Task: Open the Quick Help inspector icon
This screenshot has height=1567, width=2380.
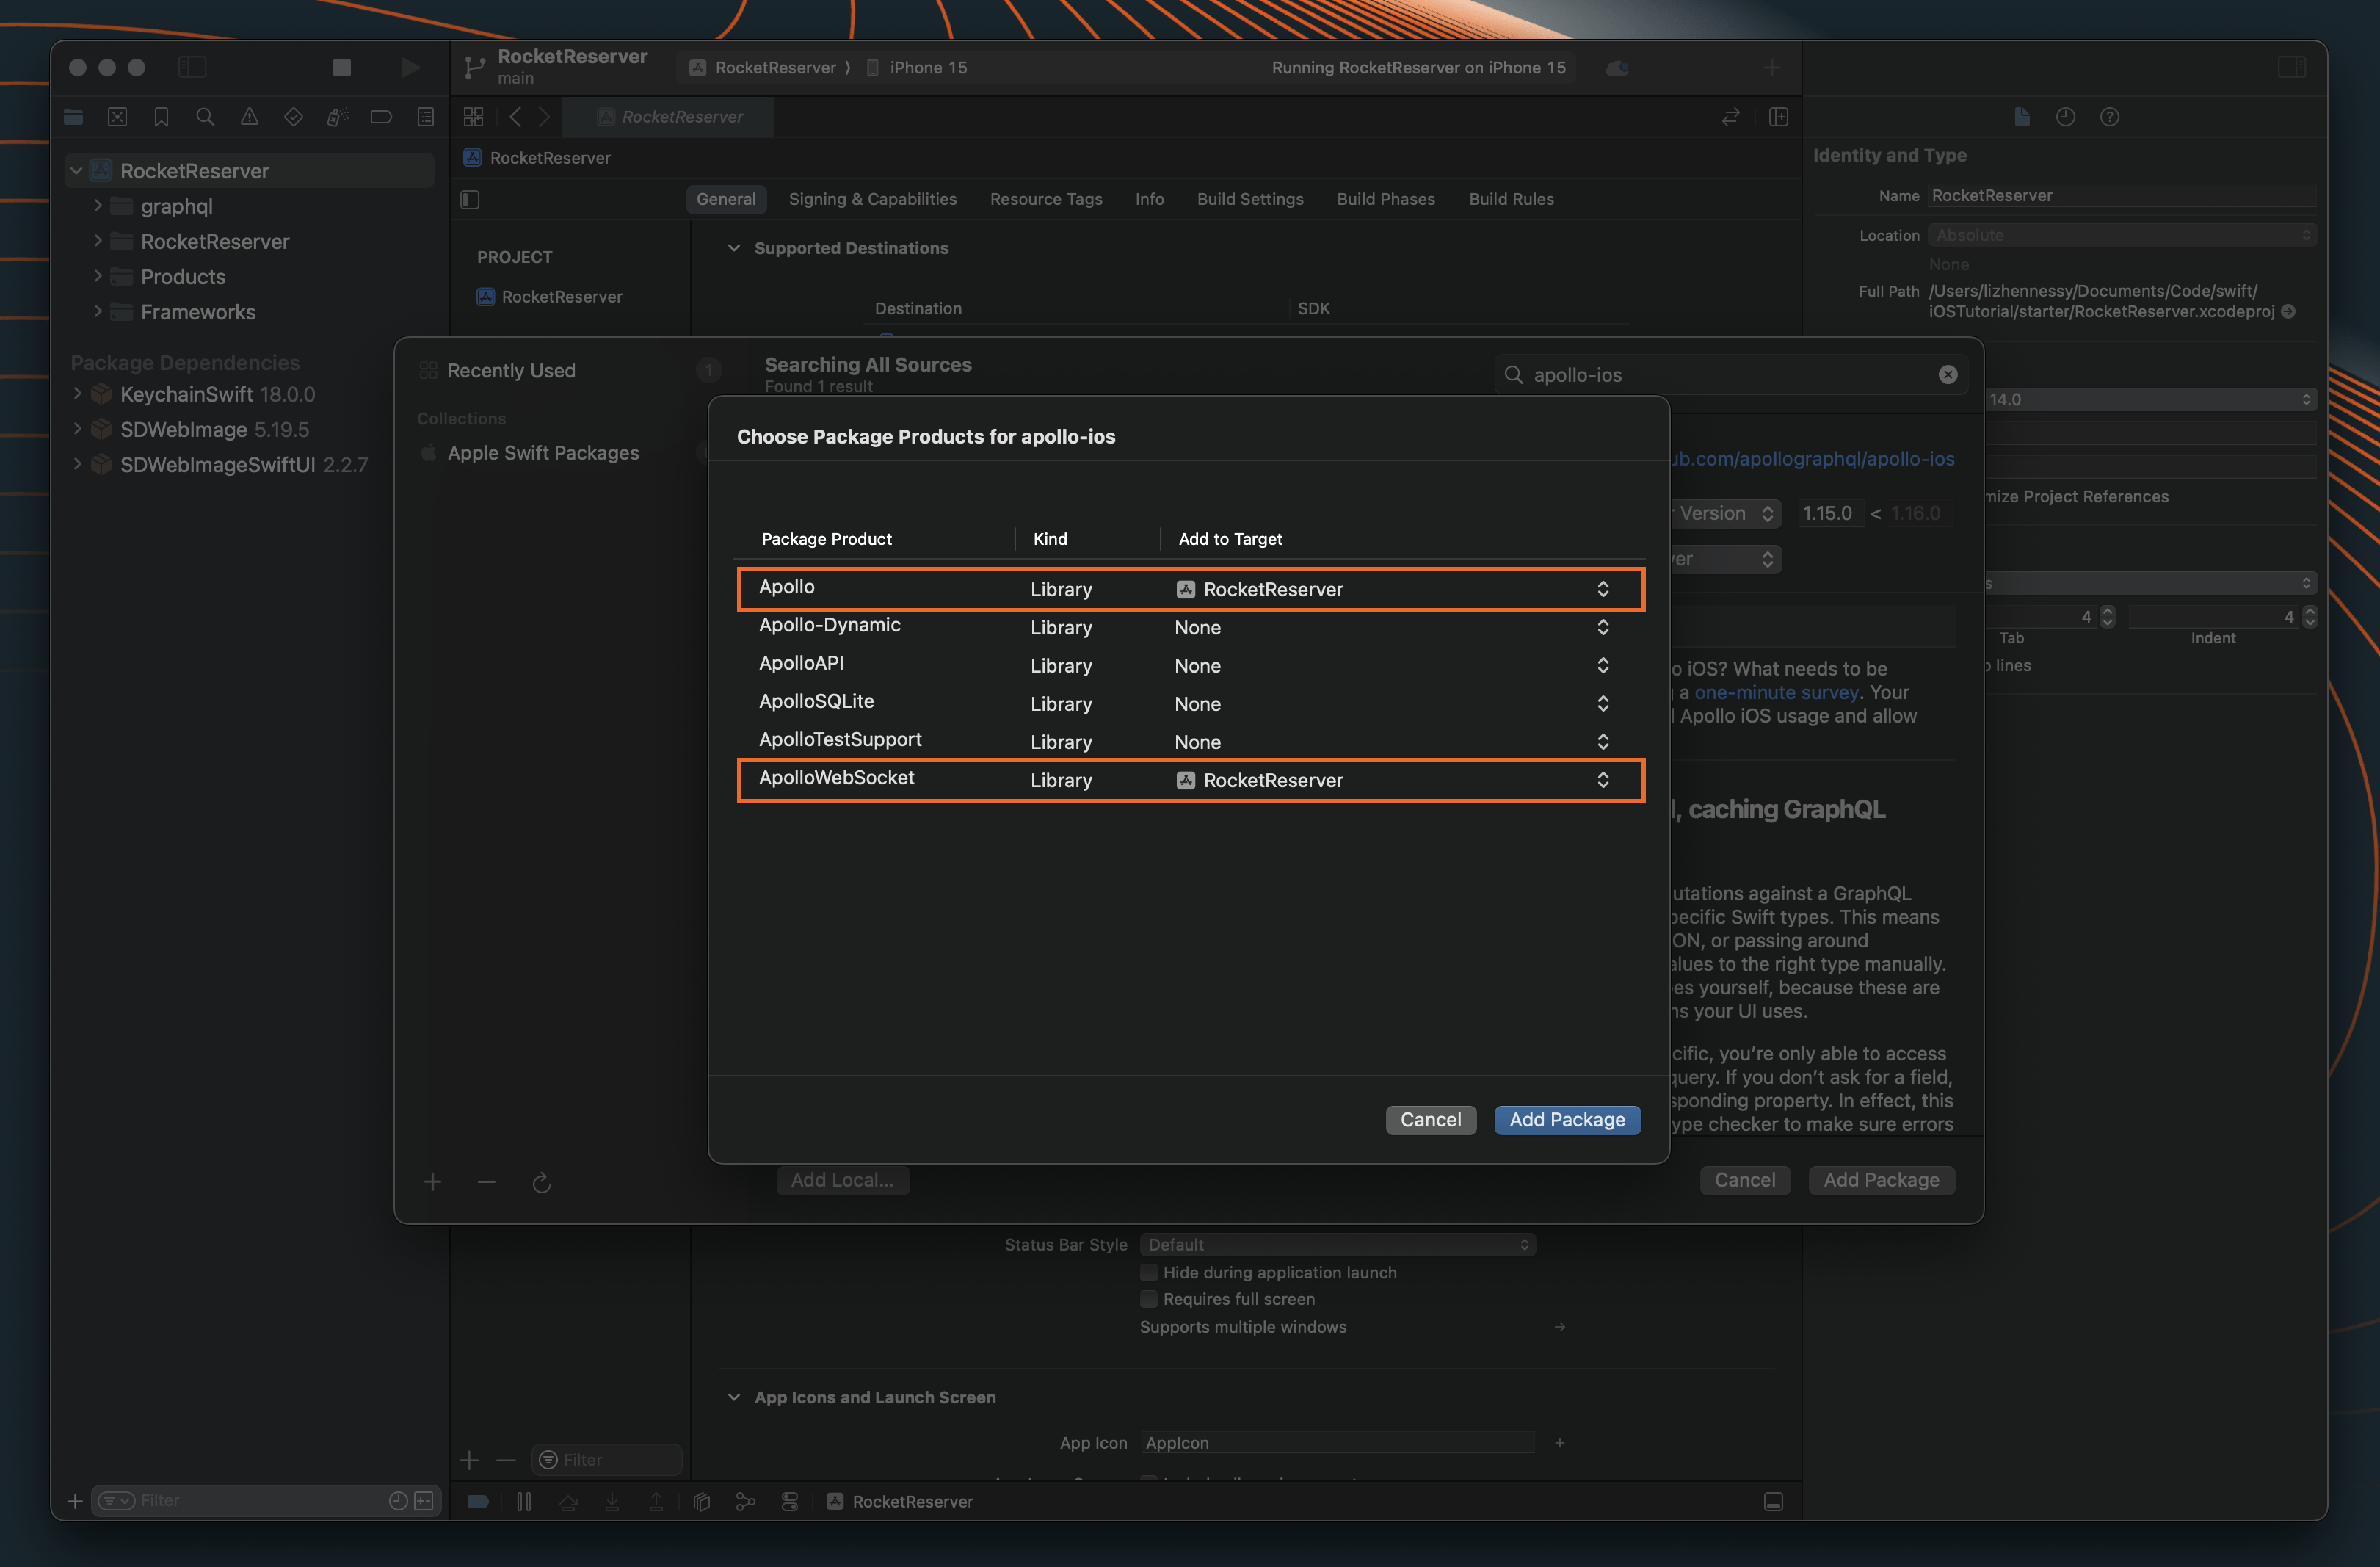Action: tap(2109, 117)
